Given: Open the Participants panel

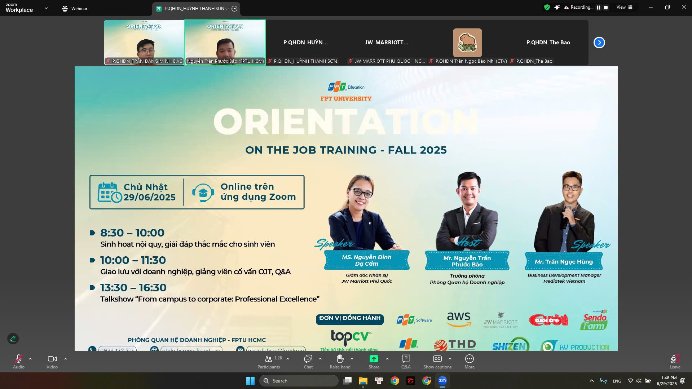Looking at the screenshot, I should 269,362.
